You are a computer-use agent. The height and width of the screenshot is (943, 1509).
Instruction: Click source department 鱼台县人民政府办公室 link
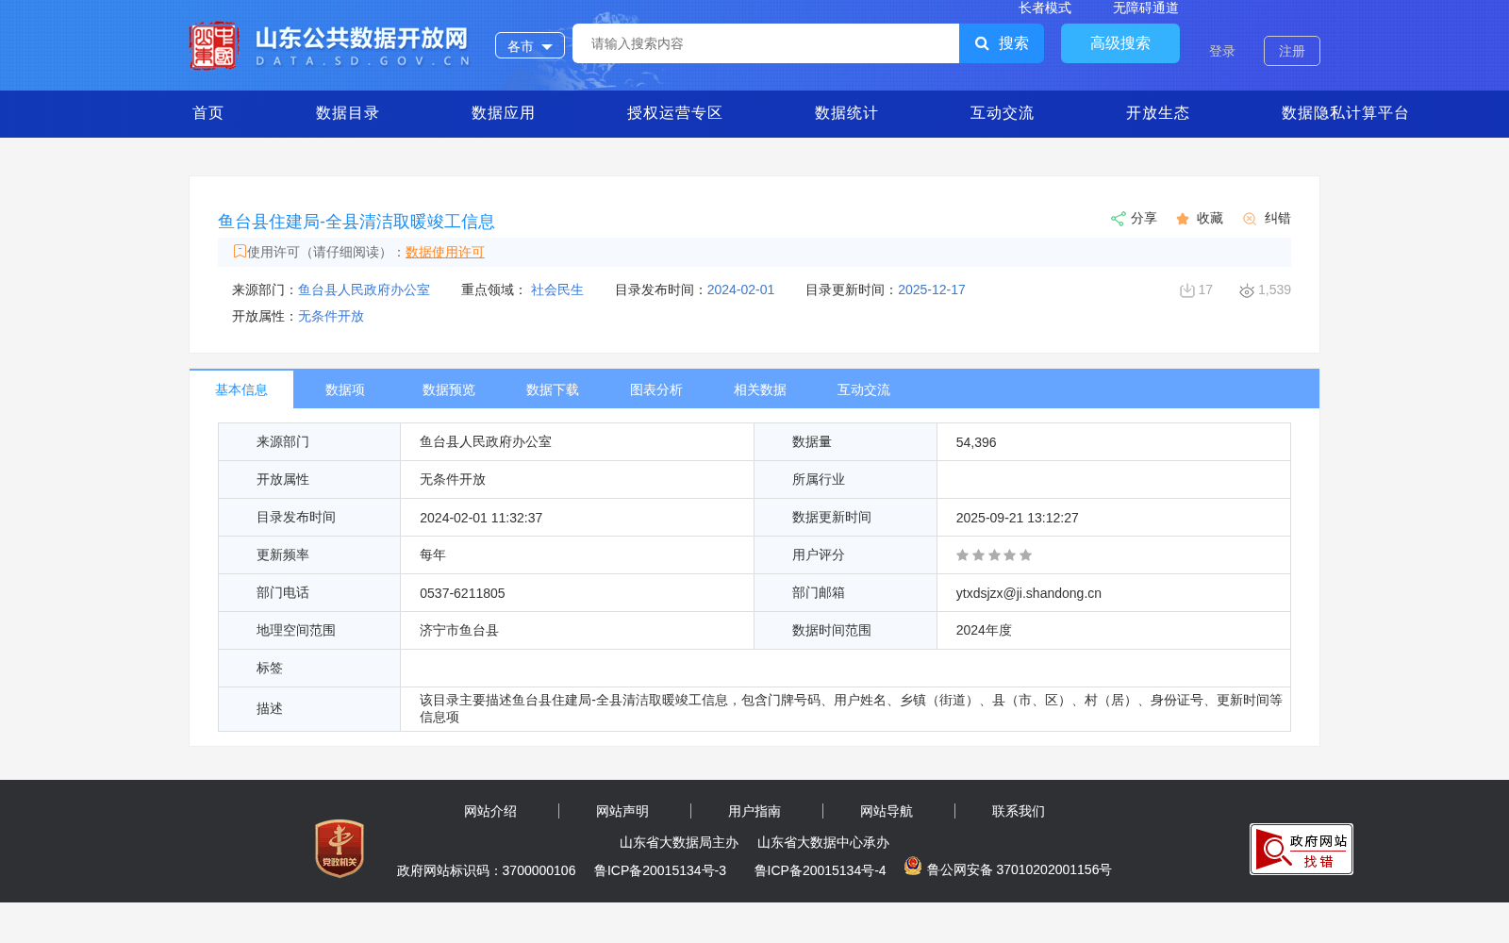pos(364,290)
